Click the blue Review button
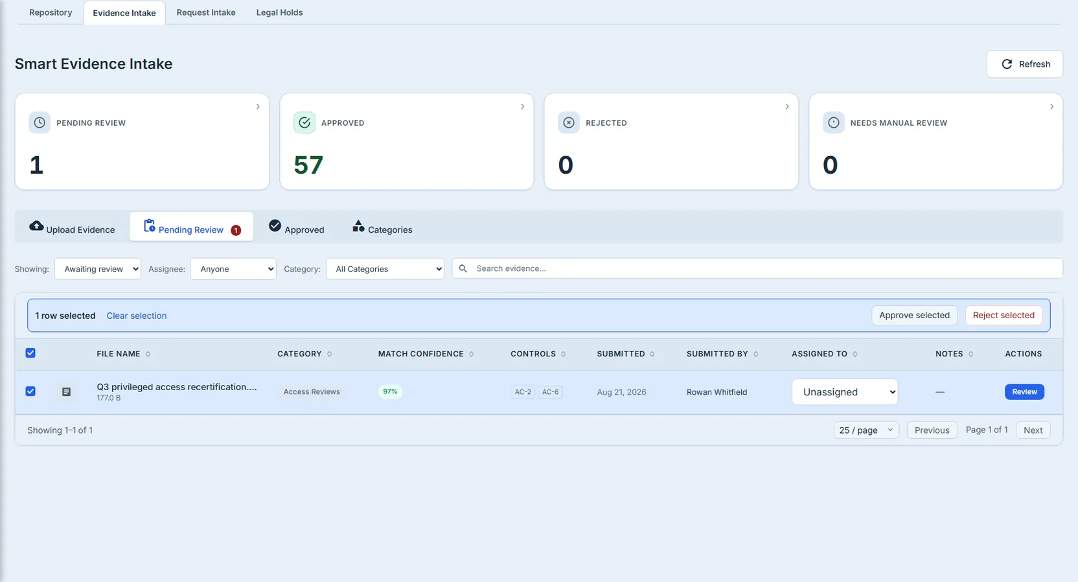Viewport: 1078px width, 582px height. click(1024, 392)
